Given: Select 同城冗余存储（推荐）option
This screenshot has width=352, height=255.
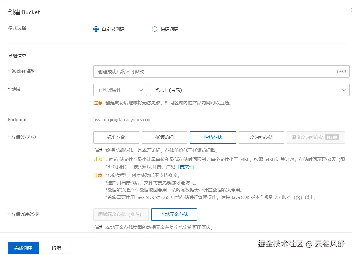Looking at the screenshot, I should pyautogui.click(x=121, y=215).
